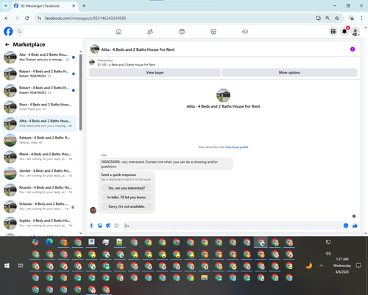Click the More options button
The height and width of the screenshot is (295, 368).
coord(289,72)
